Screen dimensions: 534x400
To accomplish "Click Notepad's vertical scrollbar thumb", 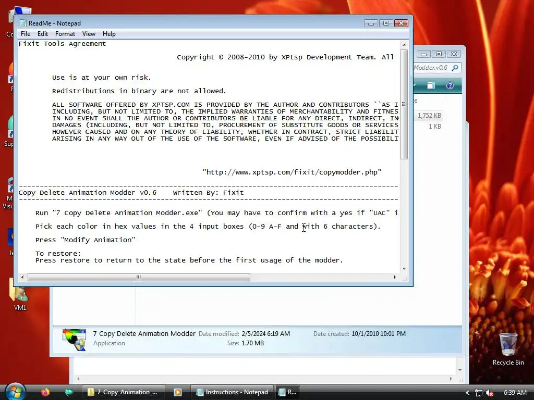I will pyautogui.click(x=404, y=104).
